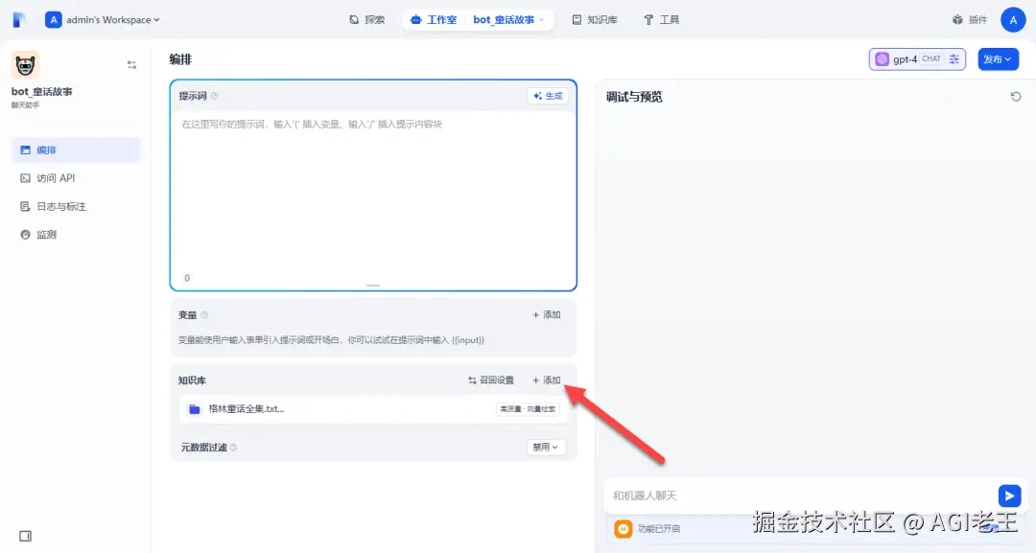The height and width of the screenshot is (553, 1036).
Task: Open the 工作室 tab
Action: [x=435, y=20]
